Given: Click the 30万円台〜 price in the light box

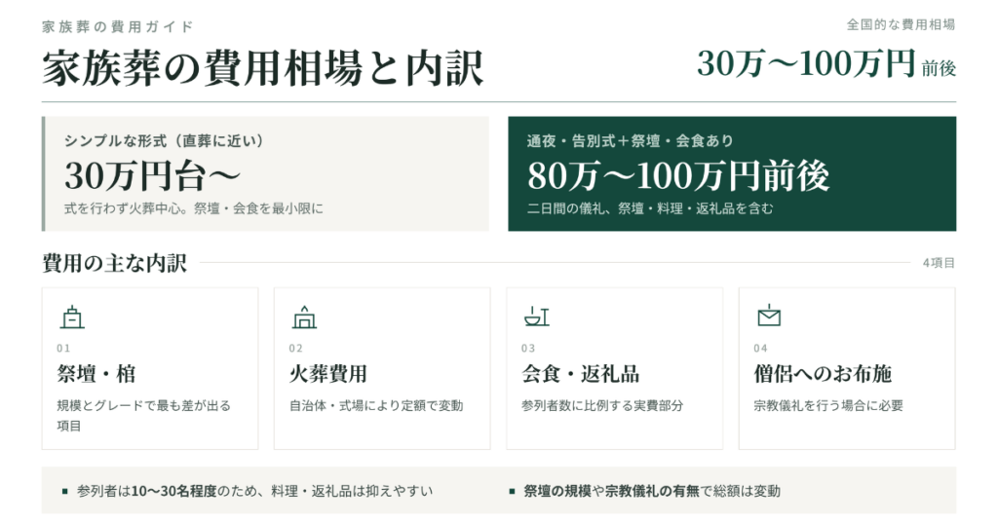Looking at the screenshot, I should point(152,176).
